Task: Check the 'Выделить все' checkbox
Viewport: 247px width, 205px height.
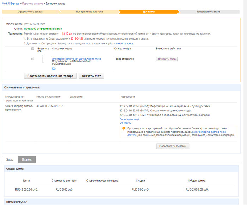Action: click(x=33, y=48)
